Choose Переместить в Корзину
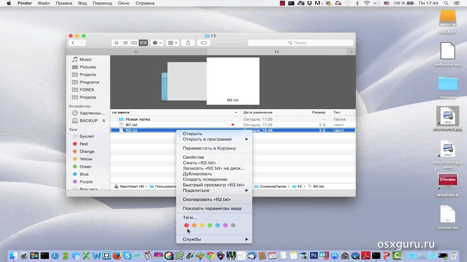The image size is (467, 262). tap(214, 148)
